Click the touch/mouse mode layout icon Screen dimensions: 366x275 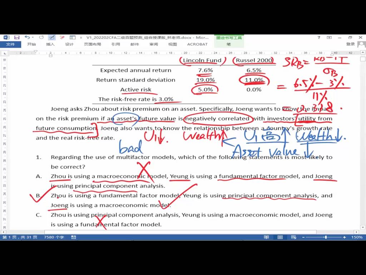click(x=73, y=37)
